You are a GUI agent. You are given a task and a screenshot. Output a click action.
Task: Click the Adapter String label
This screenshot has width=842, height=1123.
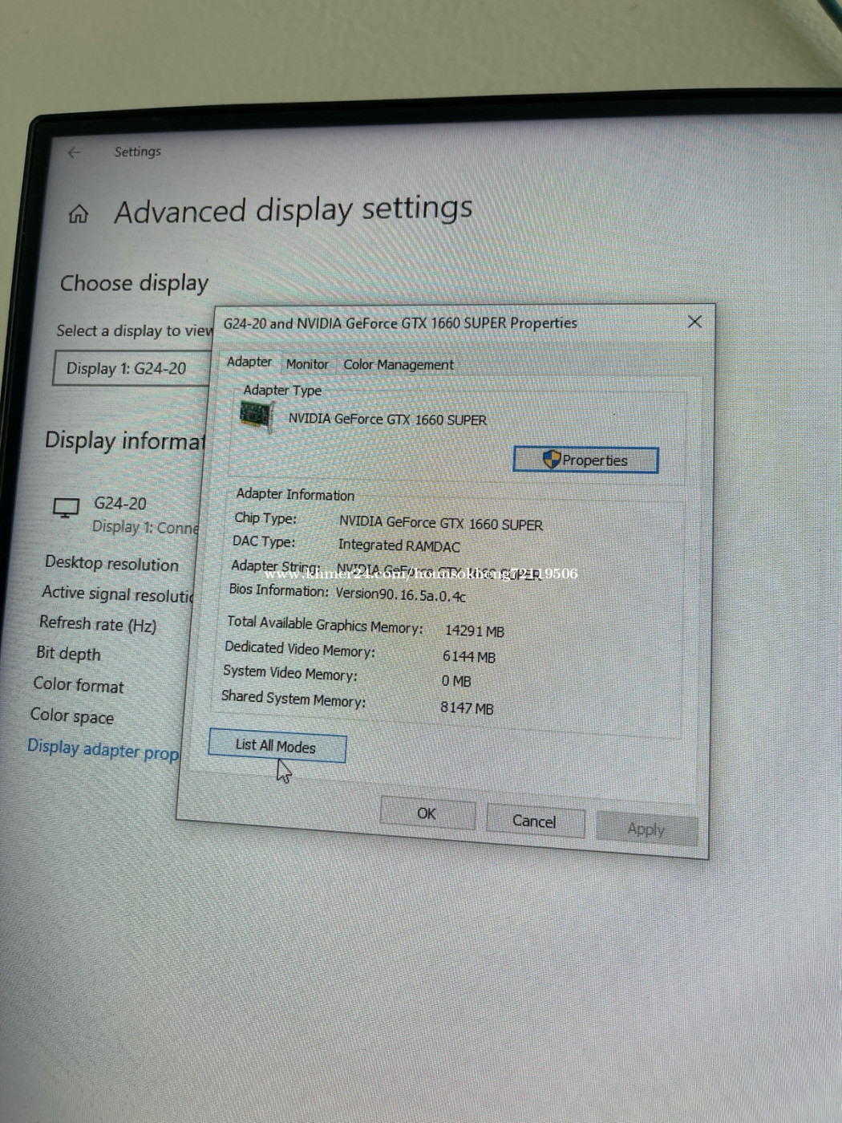point(275,566)
